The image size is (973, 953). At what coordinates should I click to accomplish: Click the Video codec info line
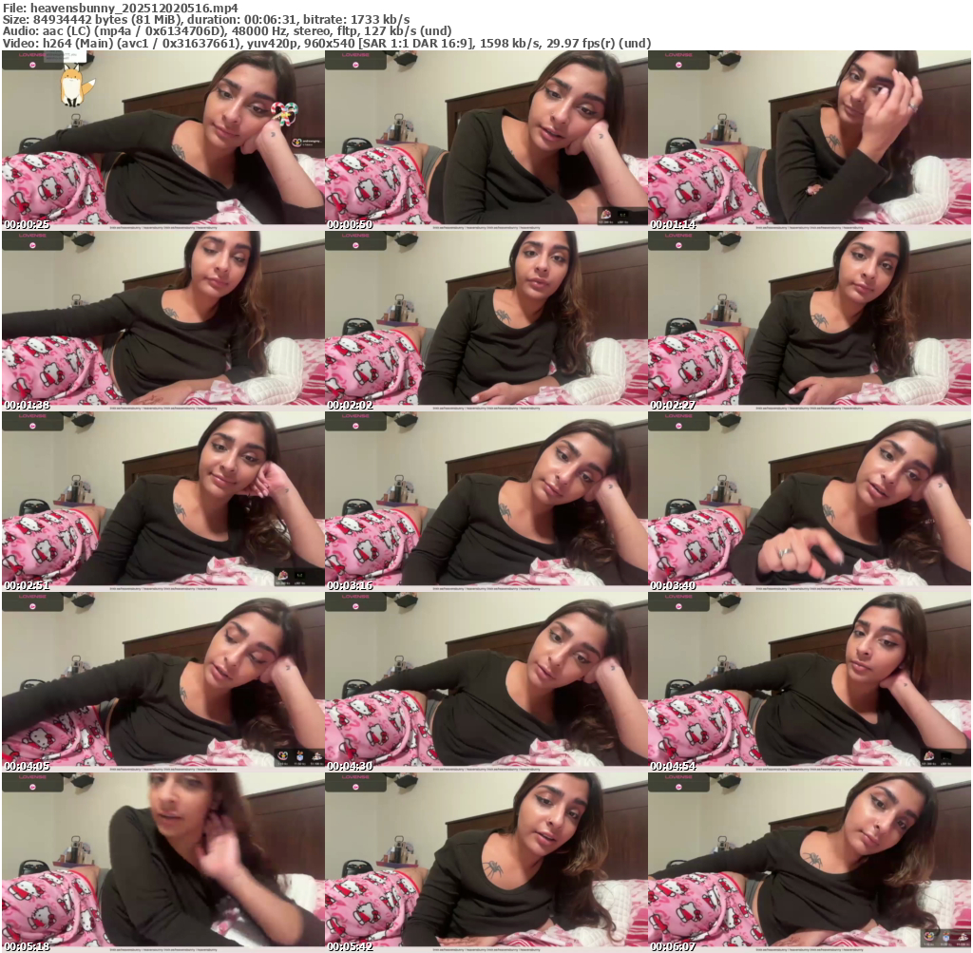[327, 43]
